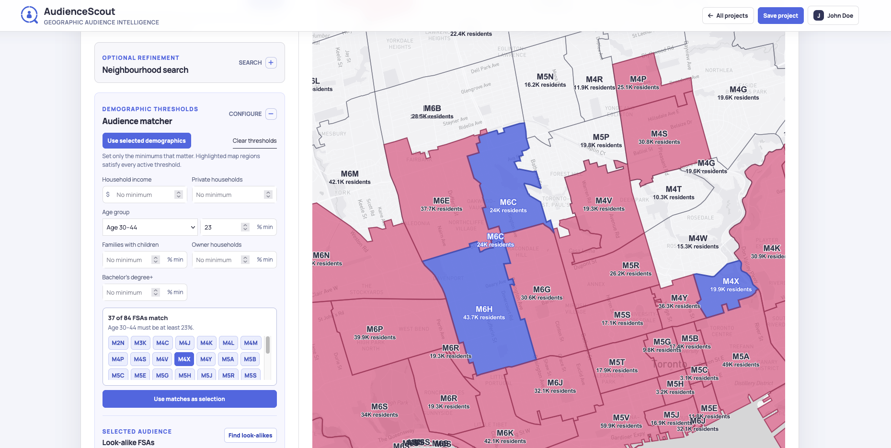Click the Household income stepper arrows
The width and height of the screenshot is (891, 448).
click(179, 195)
